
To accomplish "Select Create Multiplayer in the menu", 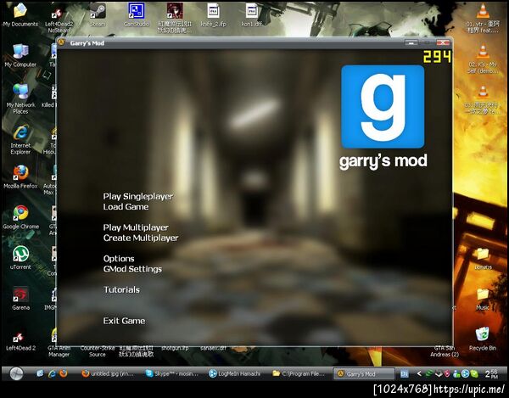I will [x=141, y=238].
